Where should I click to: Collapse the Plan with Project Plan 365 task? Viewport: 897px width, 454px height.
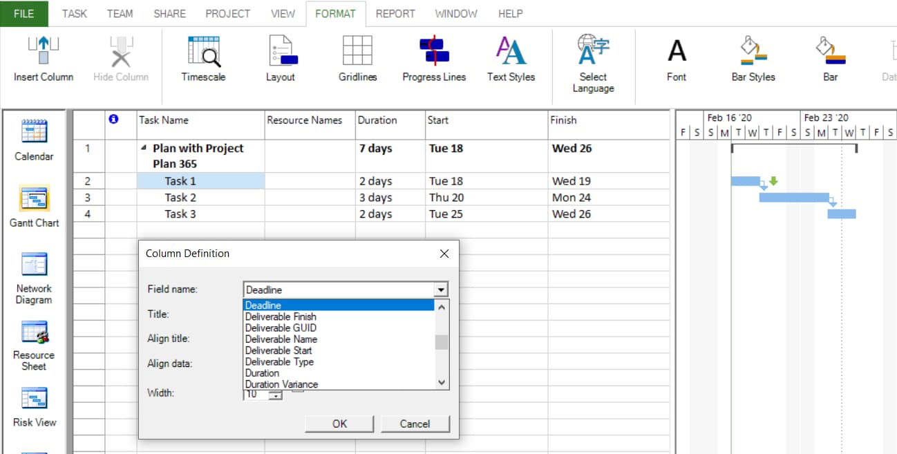(144, 148)
